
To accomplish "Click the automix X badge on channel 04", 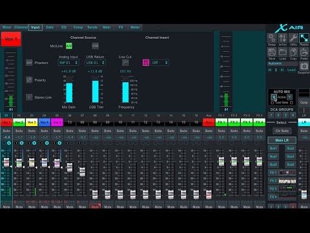I will tap(47, 143).
